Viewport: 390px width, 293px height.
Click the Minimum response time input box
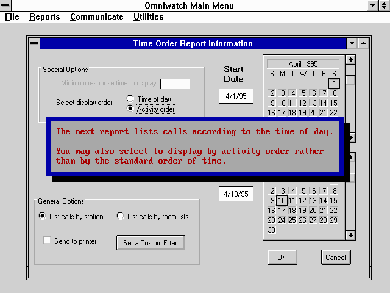pyautogui.click(x=175, y=84)
